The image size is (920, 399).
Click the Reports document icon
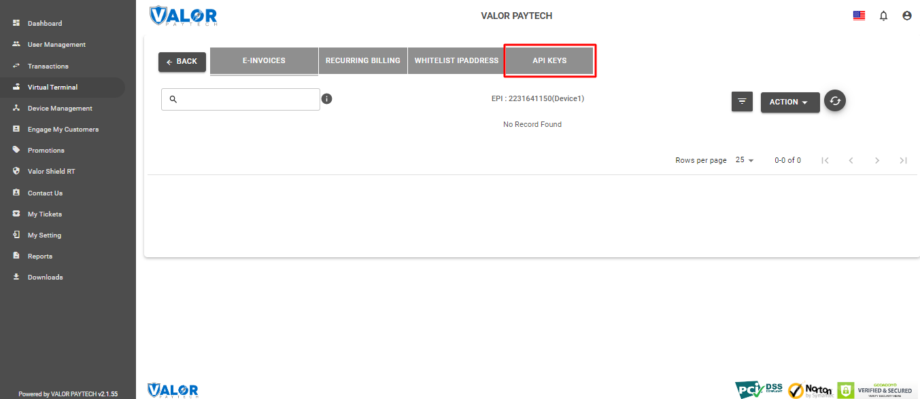[x=16, y=256]
